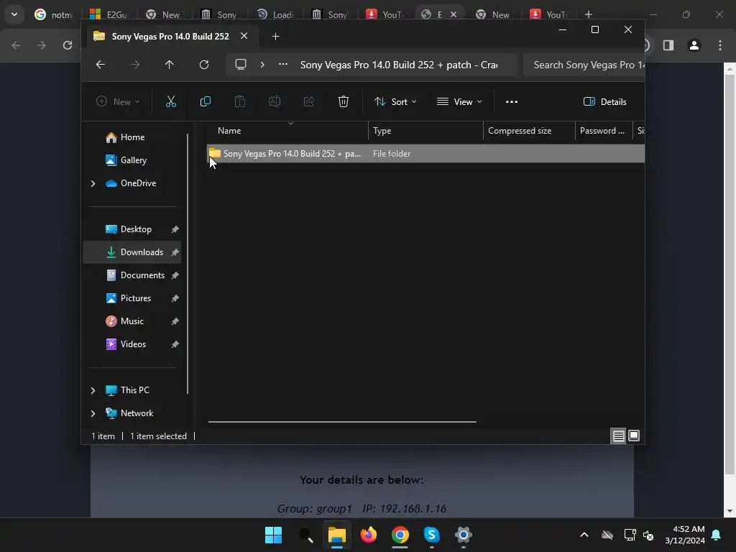This screenshot has width=736, height=552.
Task: Open the pinned Videos folder
Action: [133, 344]
